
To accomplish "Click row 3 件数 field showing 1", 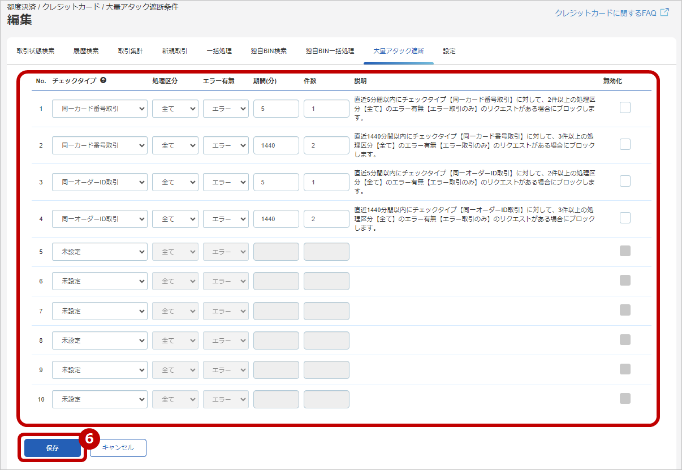I will pyautogui.click(x=326, y=182).
